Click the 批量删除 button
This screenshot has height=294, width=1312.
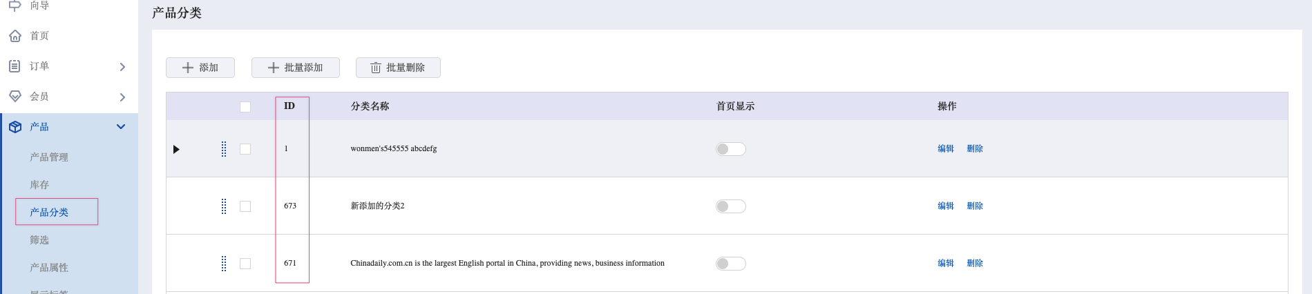(398, 68)
